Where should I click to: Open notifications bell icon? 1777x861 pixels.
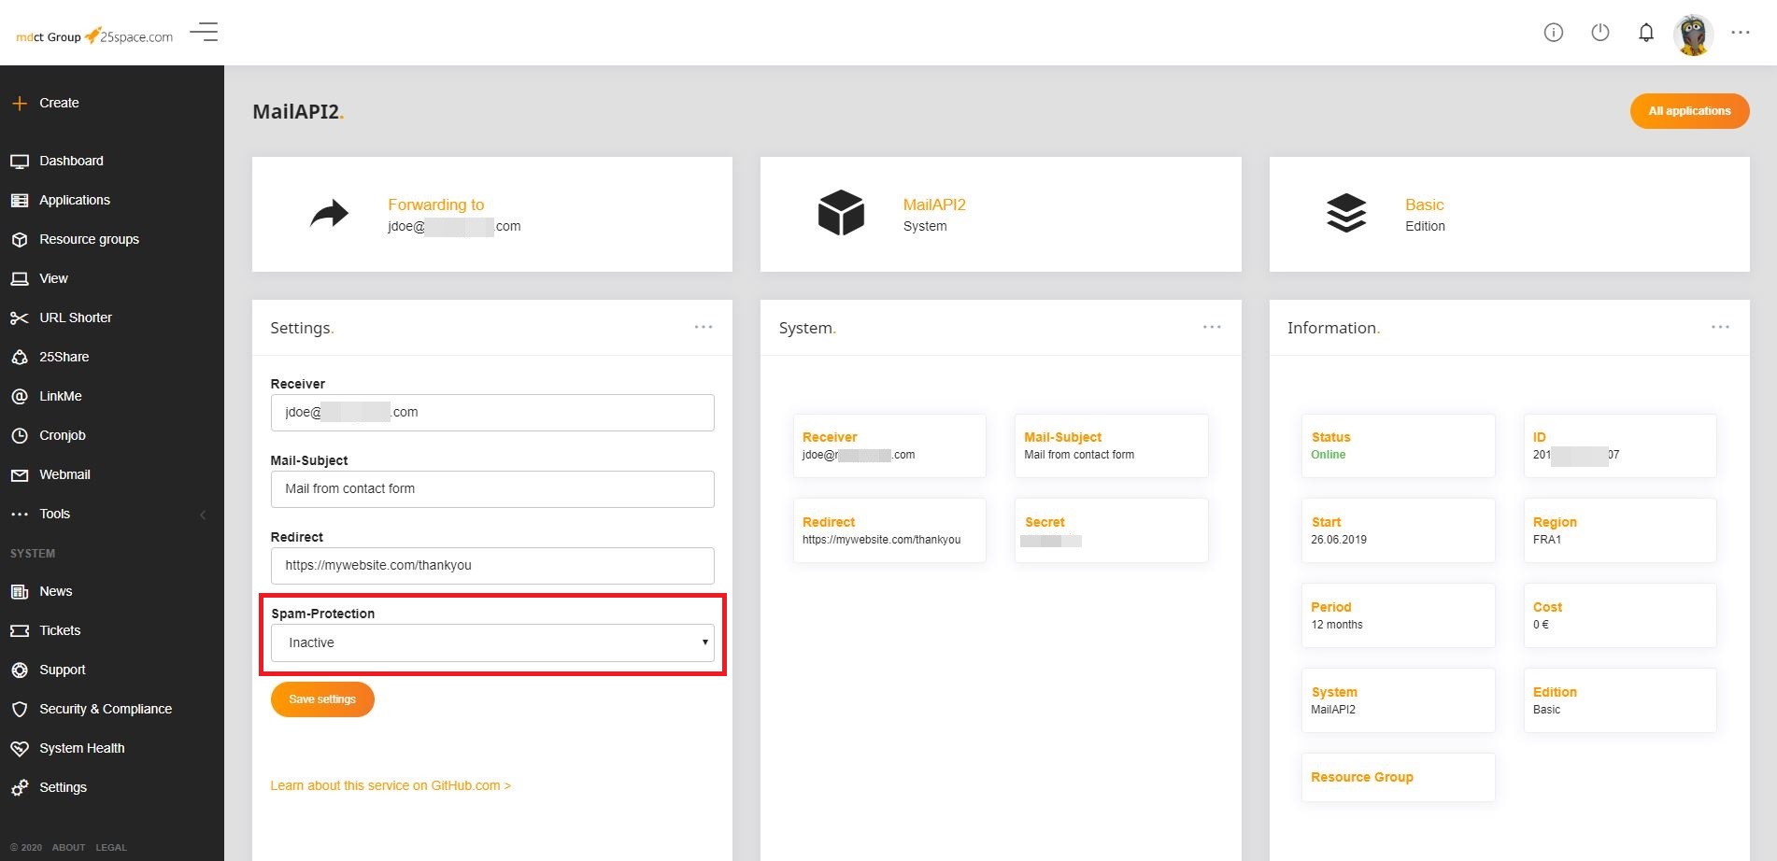point(1646,33)
